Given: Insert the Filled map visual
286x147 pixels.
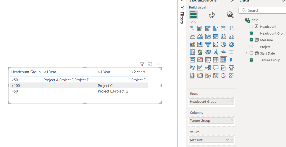Looking at the screenshot, I should 208,52.
